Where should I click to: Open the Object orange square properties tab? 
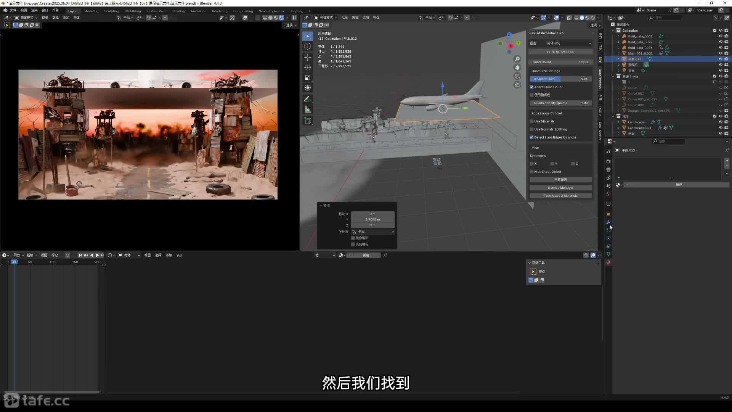608,214
